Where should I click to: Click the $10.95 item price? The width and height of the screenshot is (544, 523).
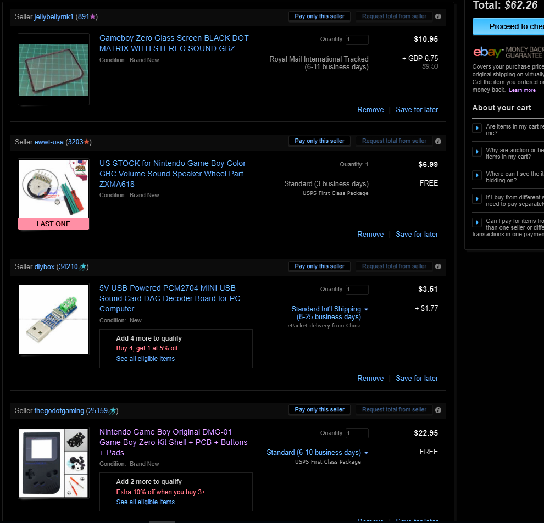(426, 39)
